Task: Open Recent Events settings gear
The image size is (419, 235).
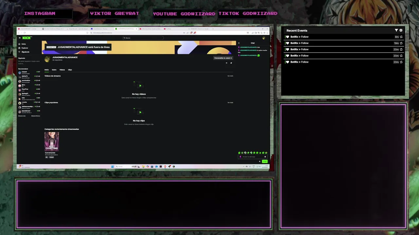Action: (x=401, y=30)
